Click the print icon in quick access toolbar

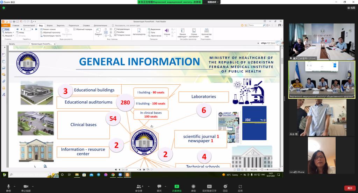14,22
